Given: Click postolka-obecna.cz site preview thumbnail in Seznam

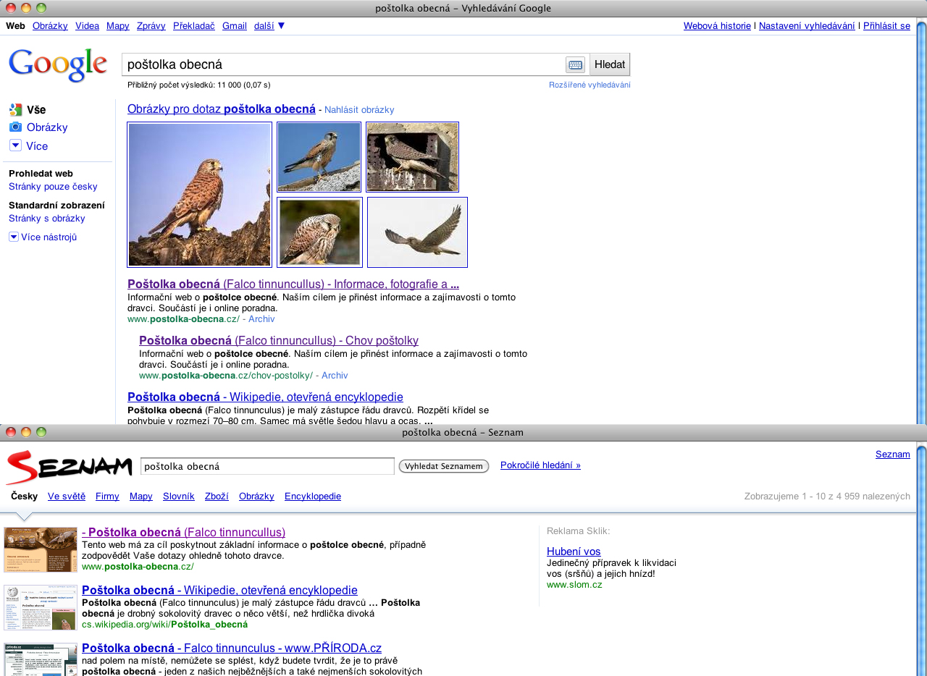Looking at the screenshot, I should point(41,549).
